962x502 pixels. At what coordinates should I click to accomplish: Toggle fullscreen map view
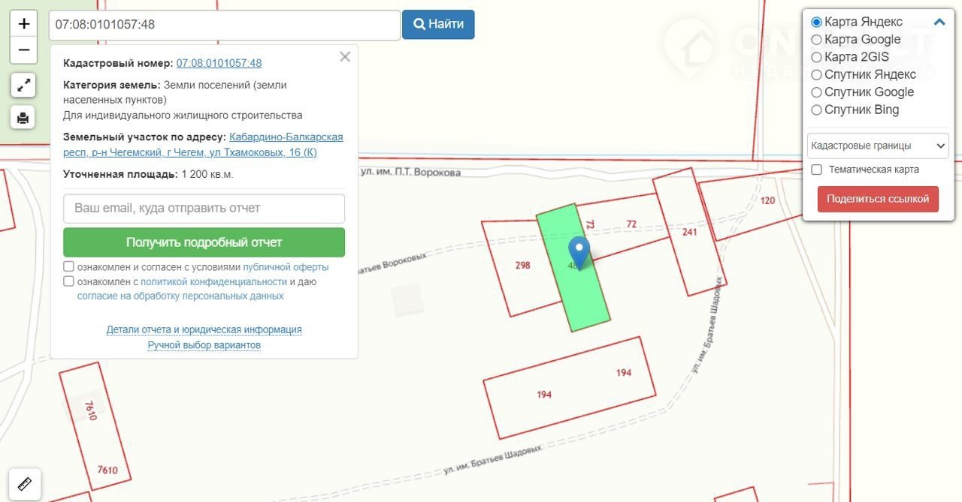coord(23,85)
